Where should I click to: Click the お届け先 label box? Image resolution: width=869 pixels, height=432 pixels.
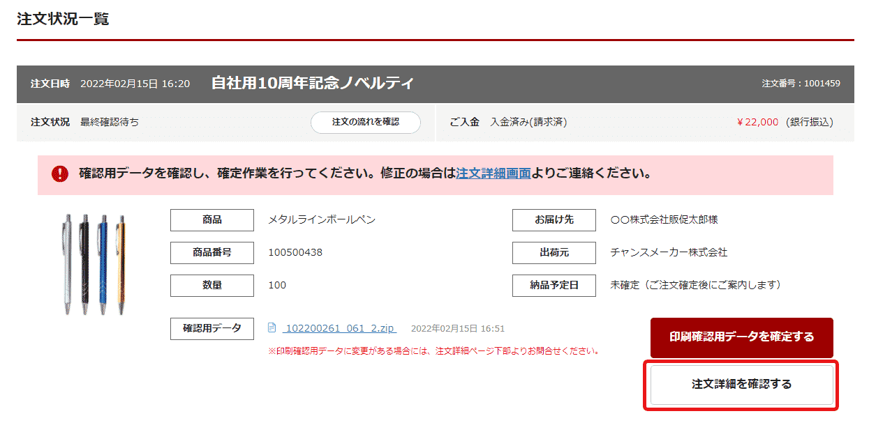(554, 220)
